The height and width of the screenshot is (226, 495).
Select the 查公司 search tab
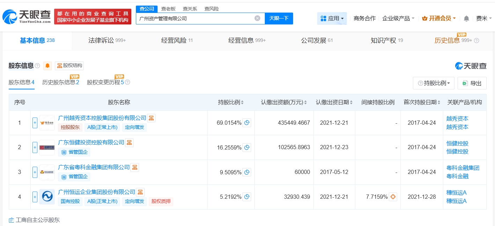click(x=147, y=9)
